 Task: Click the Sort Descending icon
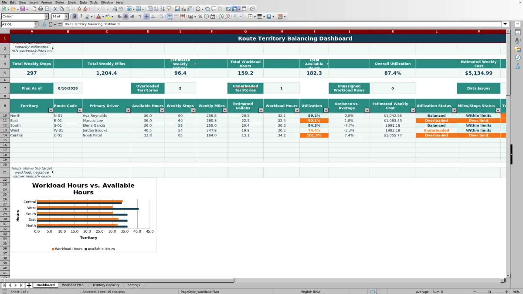(x=162, y=9)
